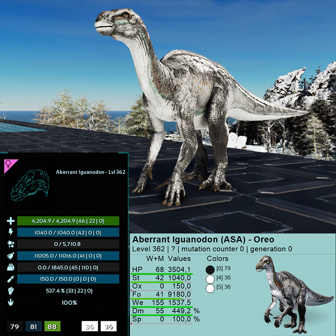Click the Values column header
This screenshot has height=336, width=336.
pyautogui.click(x=179, y=259)
